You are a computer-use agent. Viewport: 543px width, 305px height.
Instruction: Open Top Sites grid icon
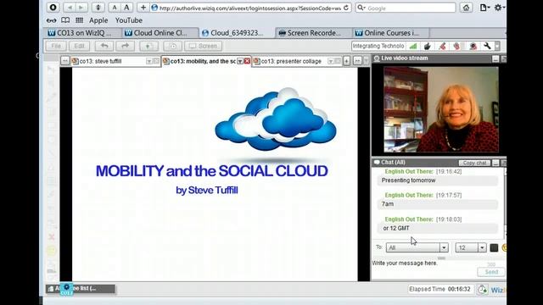point(79,20)
